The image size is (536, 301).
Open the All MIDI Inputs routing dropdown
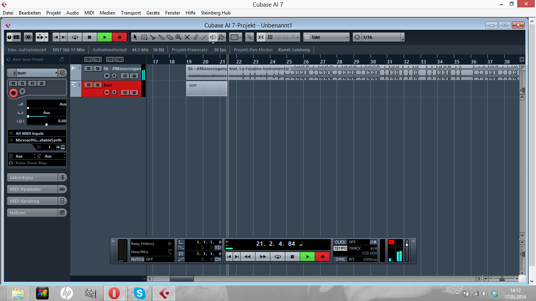pyautogui.click(x=37, y=133)
